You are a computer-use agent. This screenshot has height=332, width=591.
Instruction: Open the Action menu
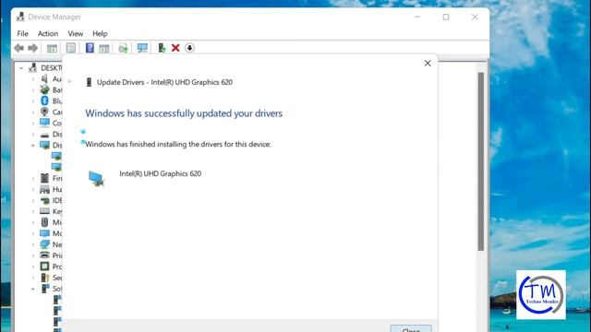pyautogui.click(x=48, y=33)
